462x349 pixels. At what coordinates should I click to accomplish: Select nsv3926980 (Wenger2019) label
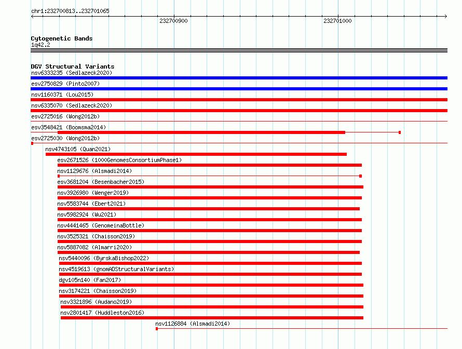point(93,193)
